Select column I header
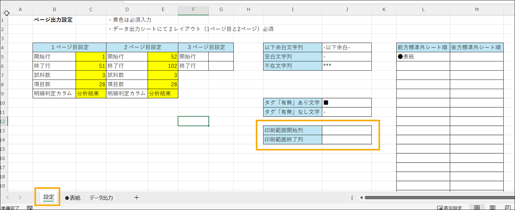Screen dimensions: 515x210 tap(293, 9)
